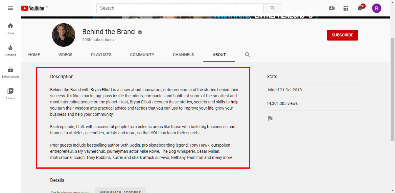Viewport: 395px width, 193px height.
Task: Open Subscriptions in the sidebar
Action: pyautogui.click(x=10, y=72)
